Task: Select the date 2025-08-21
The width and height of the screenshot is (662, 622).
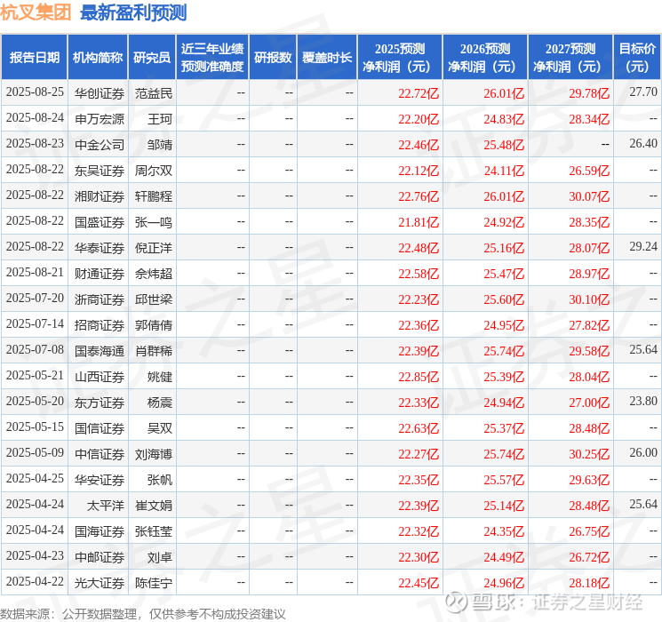Action: 35,273
